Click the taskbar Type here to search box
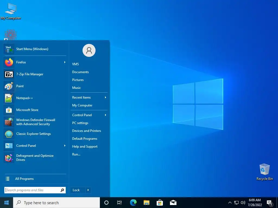The width and height of the screenshot is (278, 208). 56,203
